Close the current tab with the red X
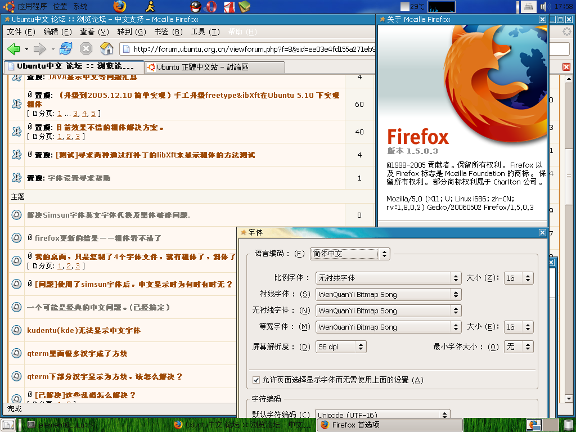Image resolution: width=576 pixels, height=432 pixels. pos(566,67)
